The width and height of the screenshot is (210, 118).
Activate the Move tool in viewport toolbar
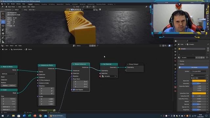pos(3,22)
